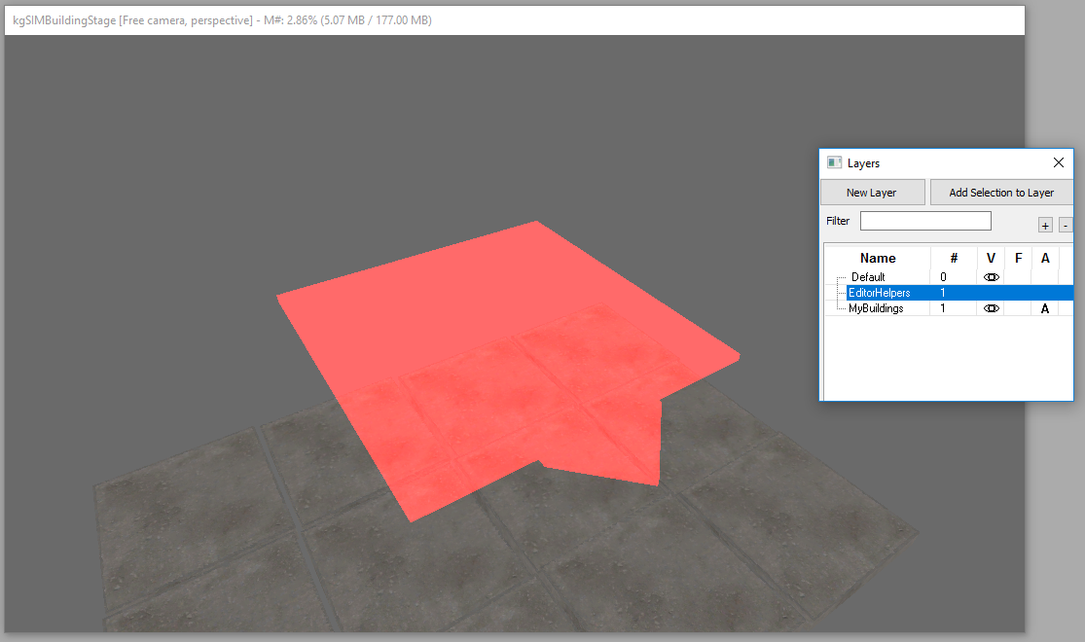Click the New Layer button
The height and width of the screenshot is (642, 1085).
(872, 193)
